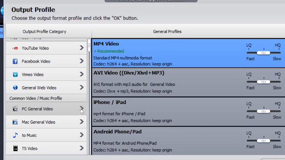Click Slow label on MP4 Video slider
Viewport: 285px width, 160px height.
click(277, 59)
